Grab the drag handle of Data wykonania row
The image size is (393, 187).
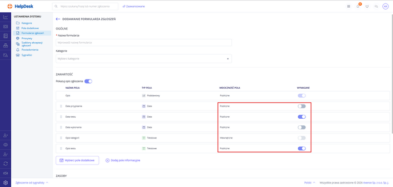(61, 127)
